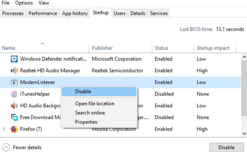This screenshot has height=155, width=247.
Task: Click the Firefox logo icon
Action: point(14,129)
